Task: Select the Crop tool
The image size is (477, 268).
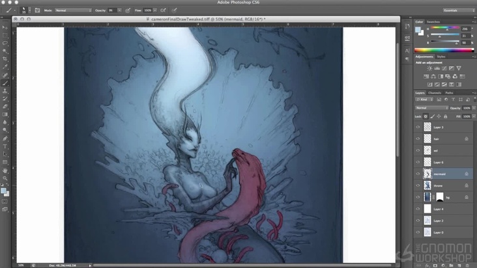Action: coord(5,59)
